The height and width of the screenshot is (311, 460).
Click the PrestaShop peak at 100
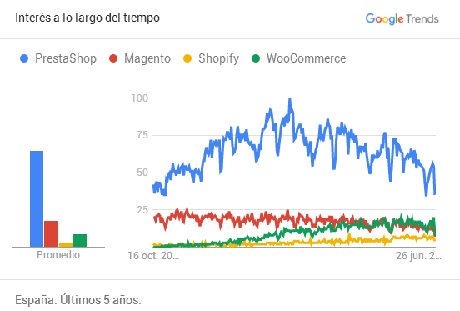(x=290, y=100)
